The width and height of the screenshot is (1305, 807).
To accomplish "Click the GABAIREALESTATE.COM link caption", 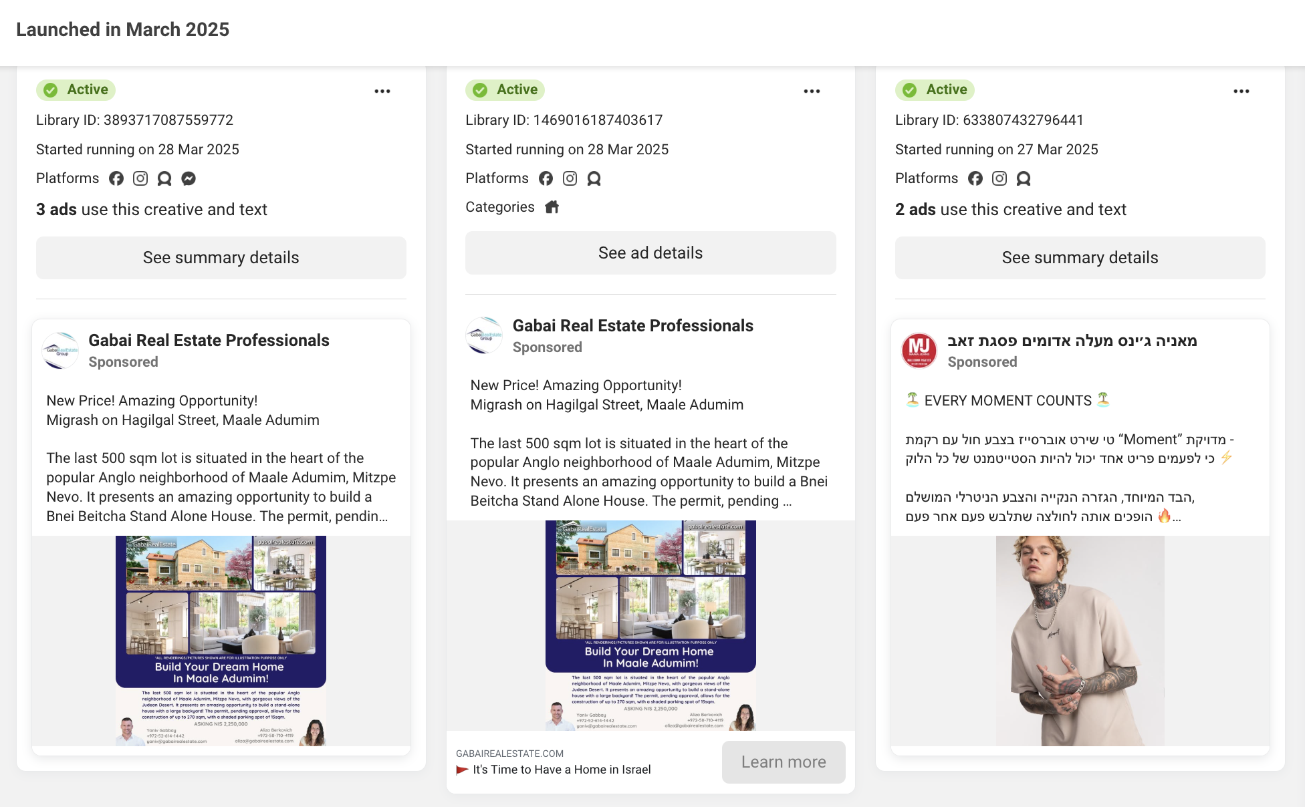I will pyautogui.click(x=509, y=754).
